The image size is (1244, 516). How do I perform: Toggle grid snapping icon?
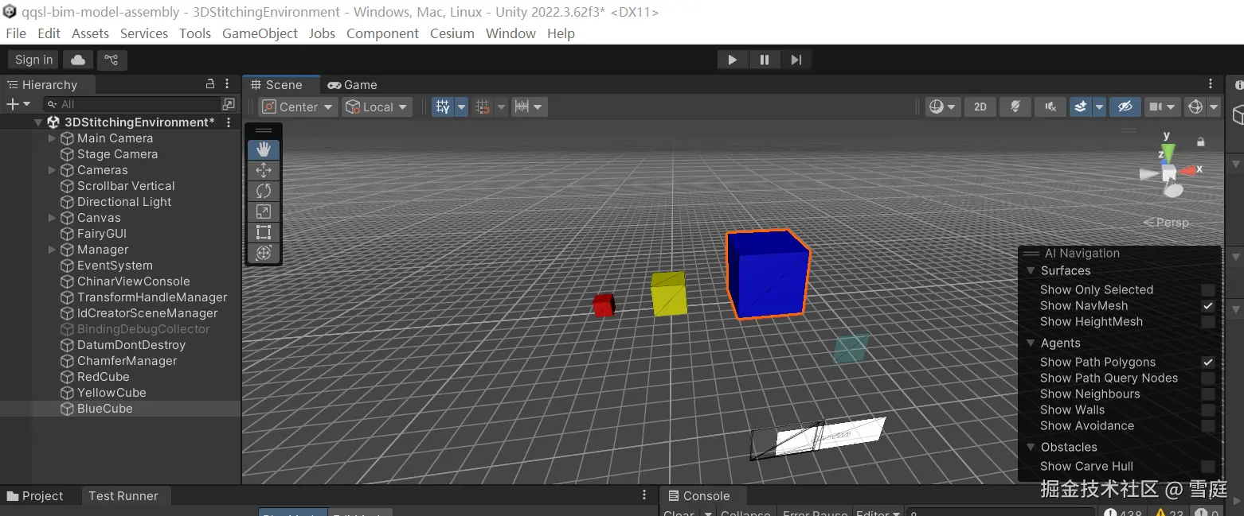click(483, 107)
